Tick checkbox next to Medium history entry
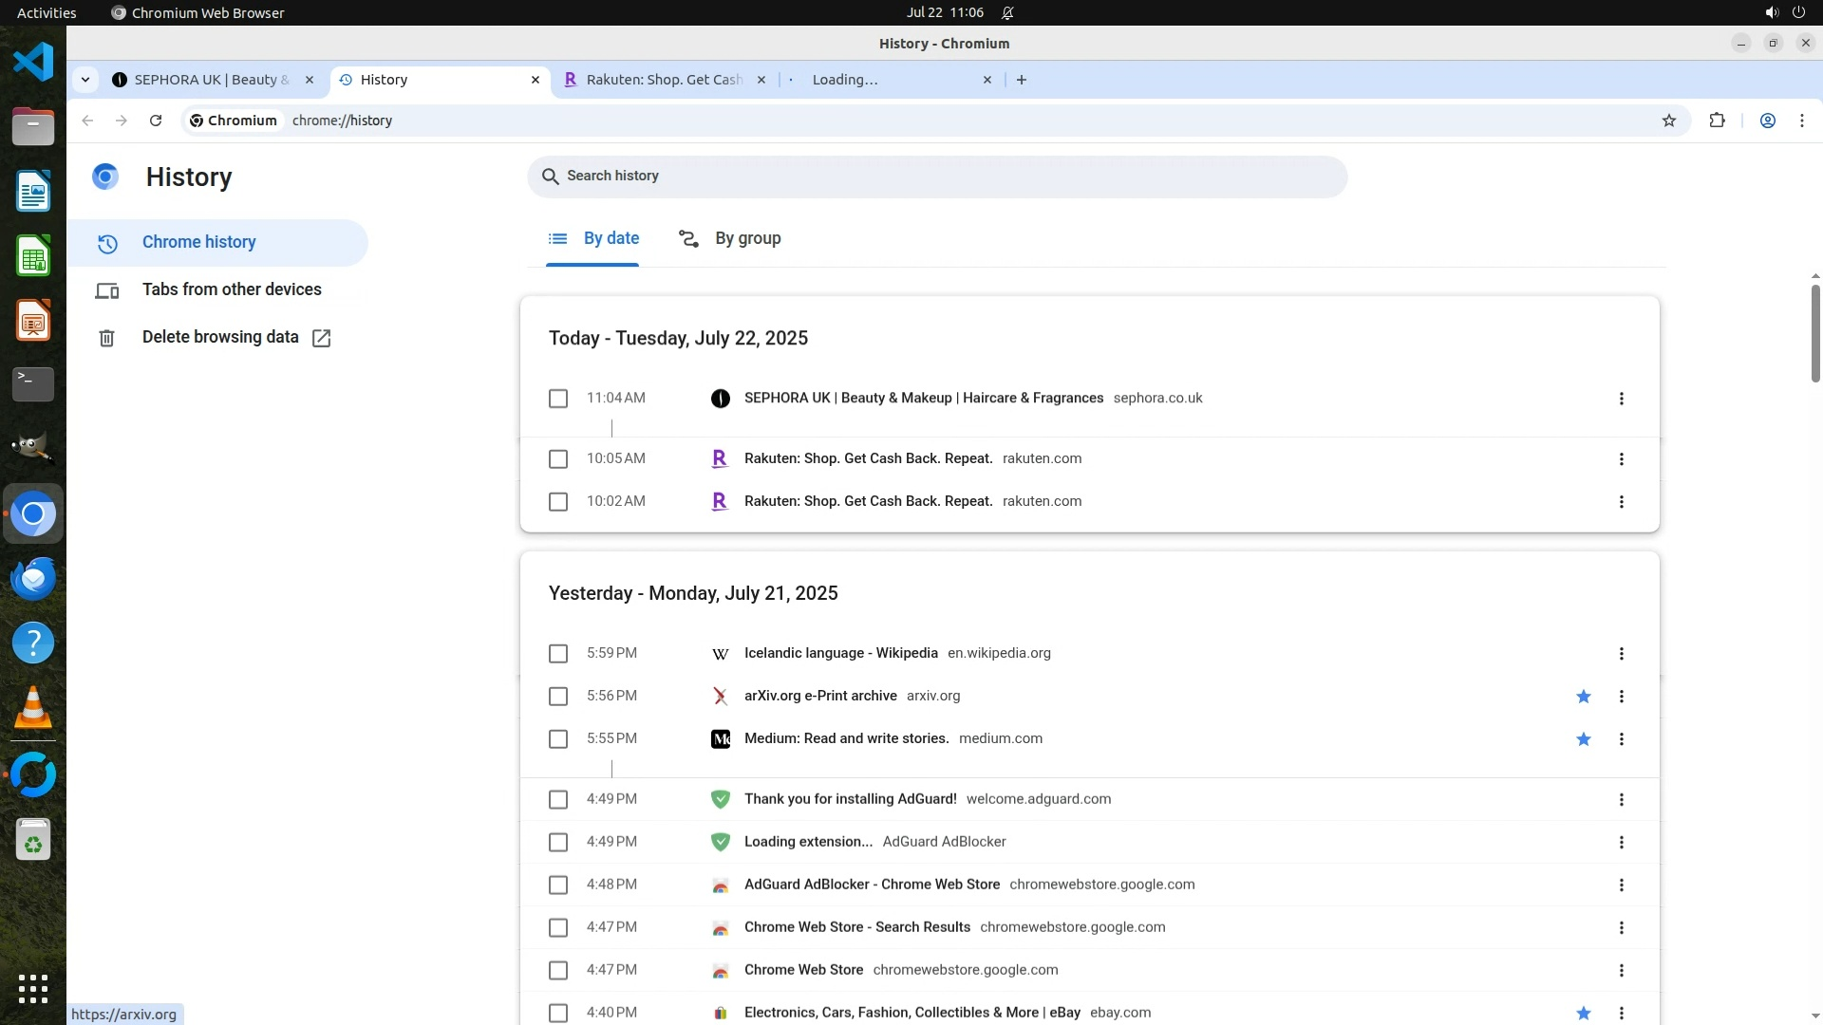 tap(558, 739)
